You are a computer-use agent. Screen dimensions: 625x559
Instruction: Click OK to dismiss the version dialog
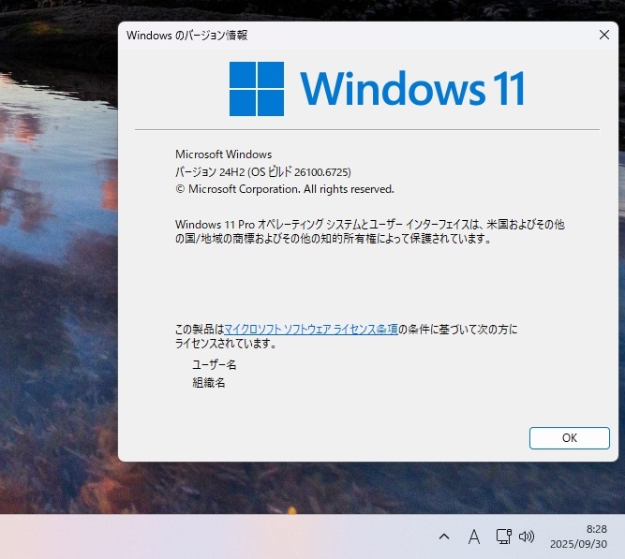point(569,438)
